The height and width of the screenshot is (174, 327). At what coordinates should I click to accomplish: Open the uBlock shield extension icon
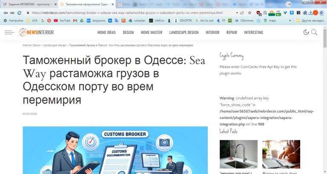258,13
